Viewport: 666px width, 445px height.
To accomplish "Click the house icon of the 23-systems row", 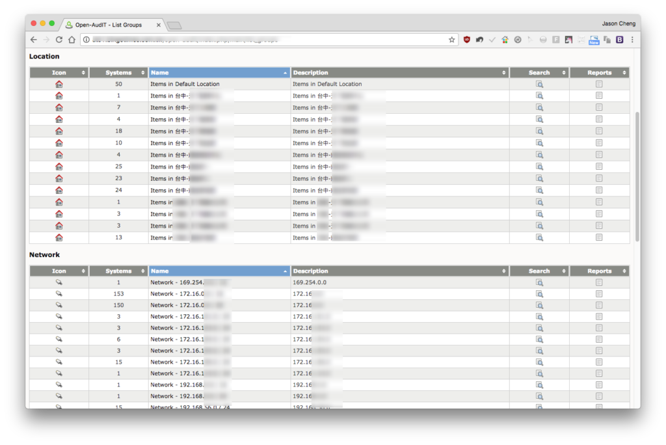I will pyautogui.click(x=59, y=178).
